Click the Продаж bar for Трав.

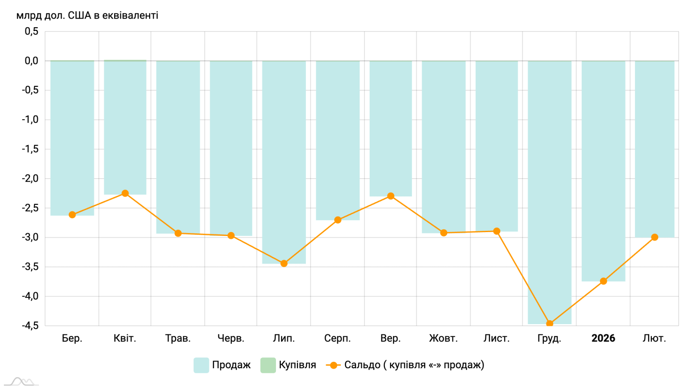pos(178,147)
